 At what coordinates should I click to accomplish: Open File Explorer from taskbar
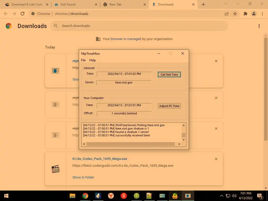point(72,196)
